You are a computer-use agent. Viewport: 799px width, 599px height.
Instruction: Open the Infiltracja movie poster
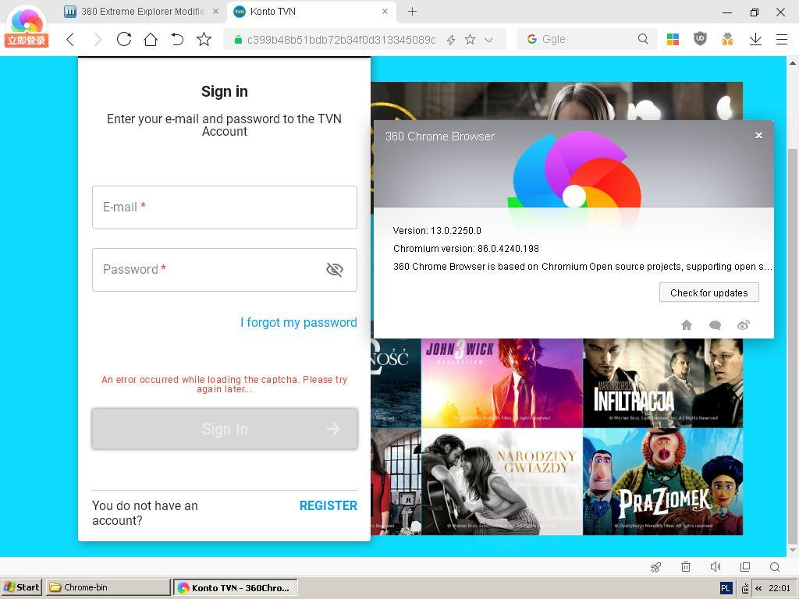click(x=663, y=383)
